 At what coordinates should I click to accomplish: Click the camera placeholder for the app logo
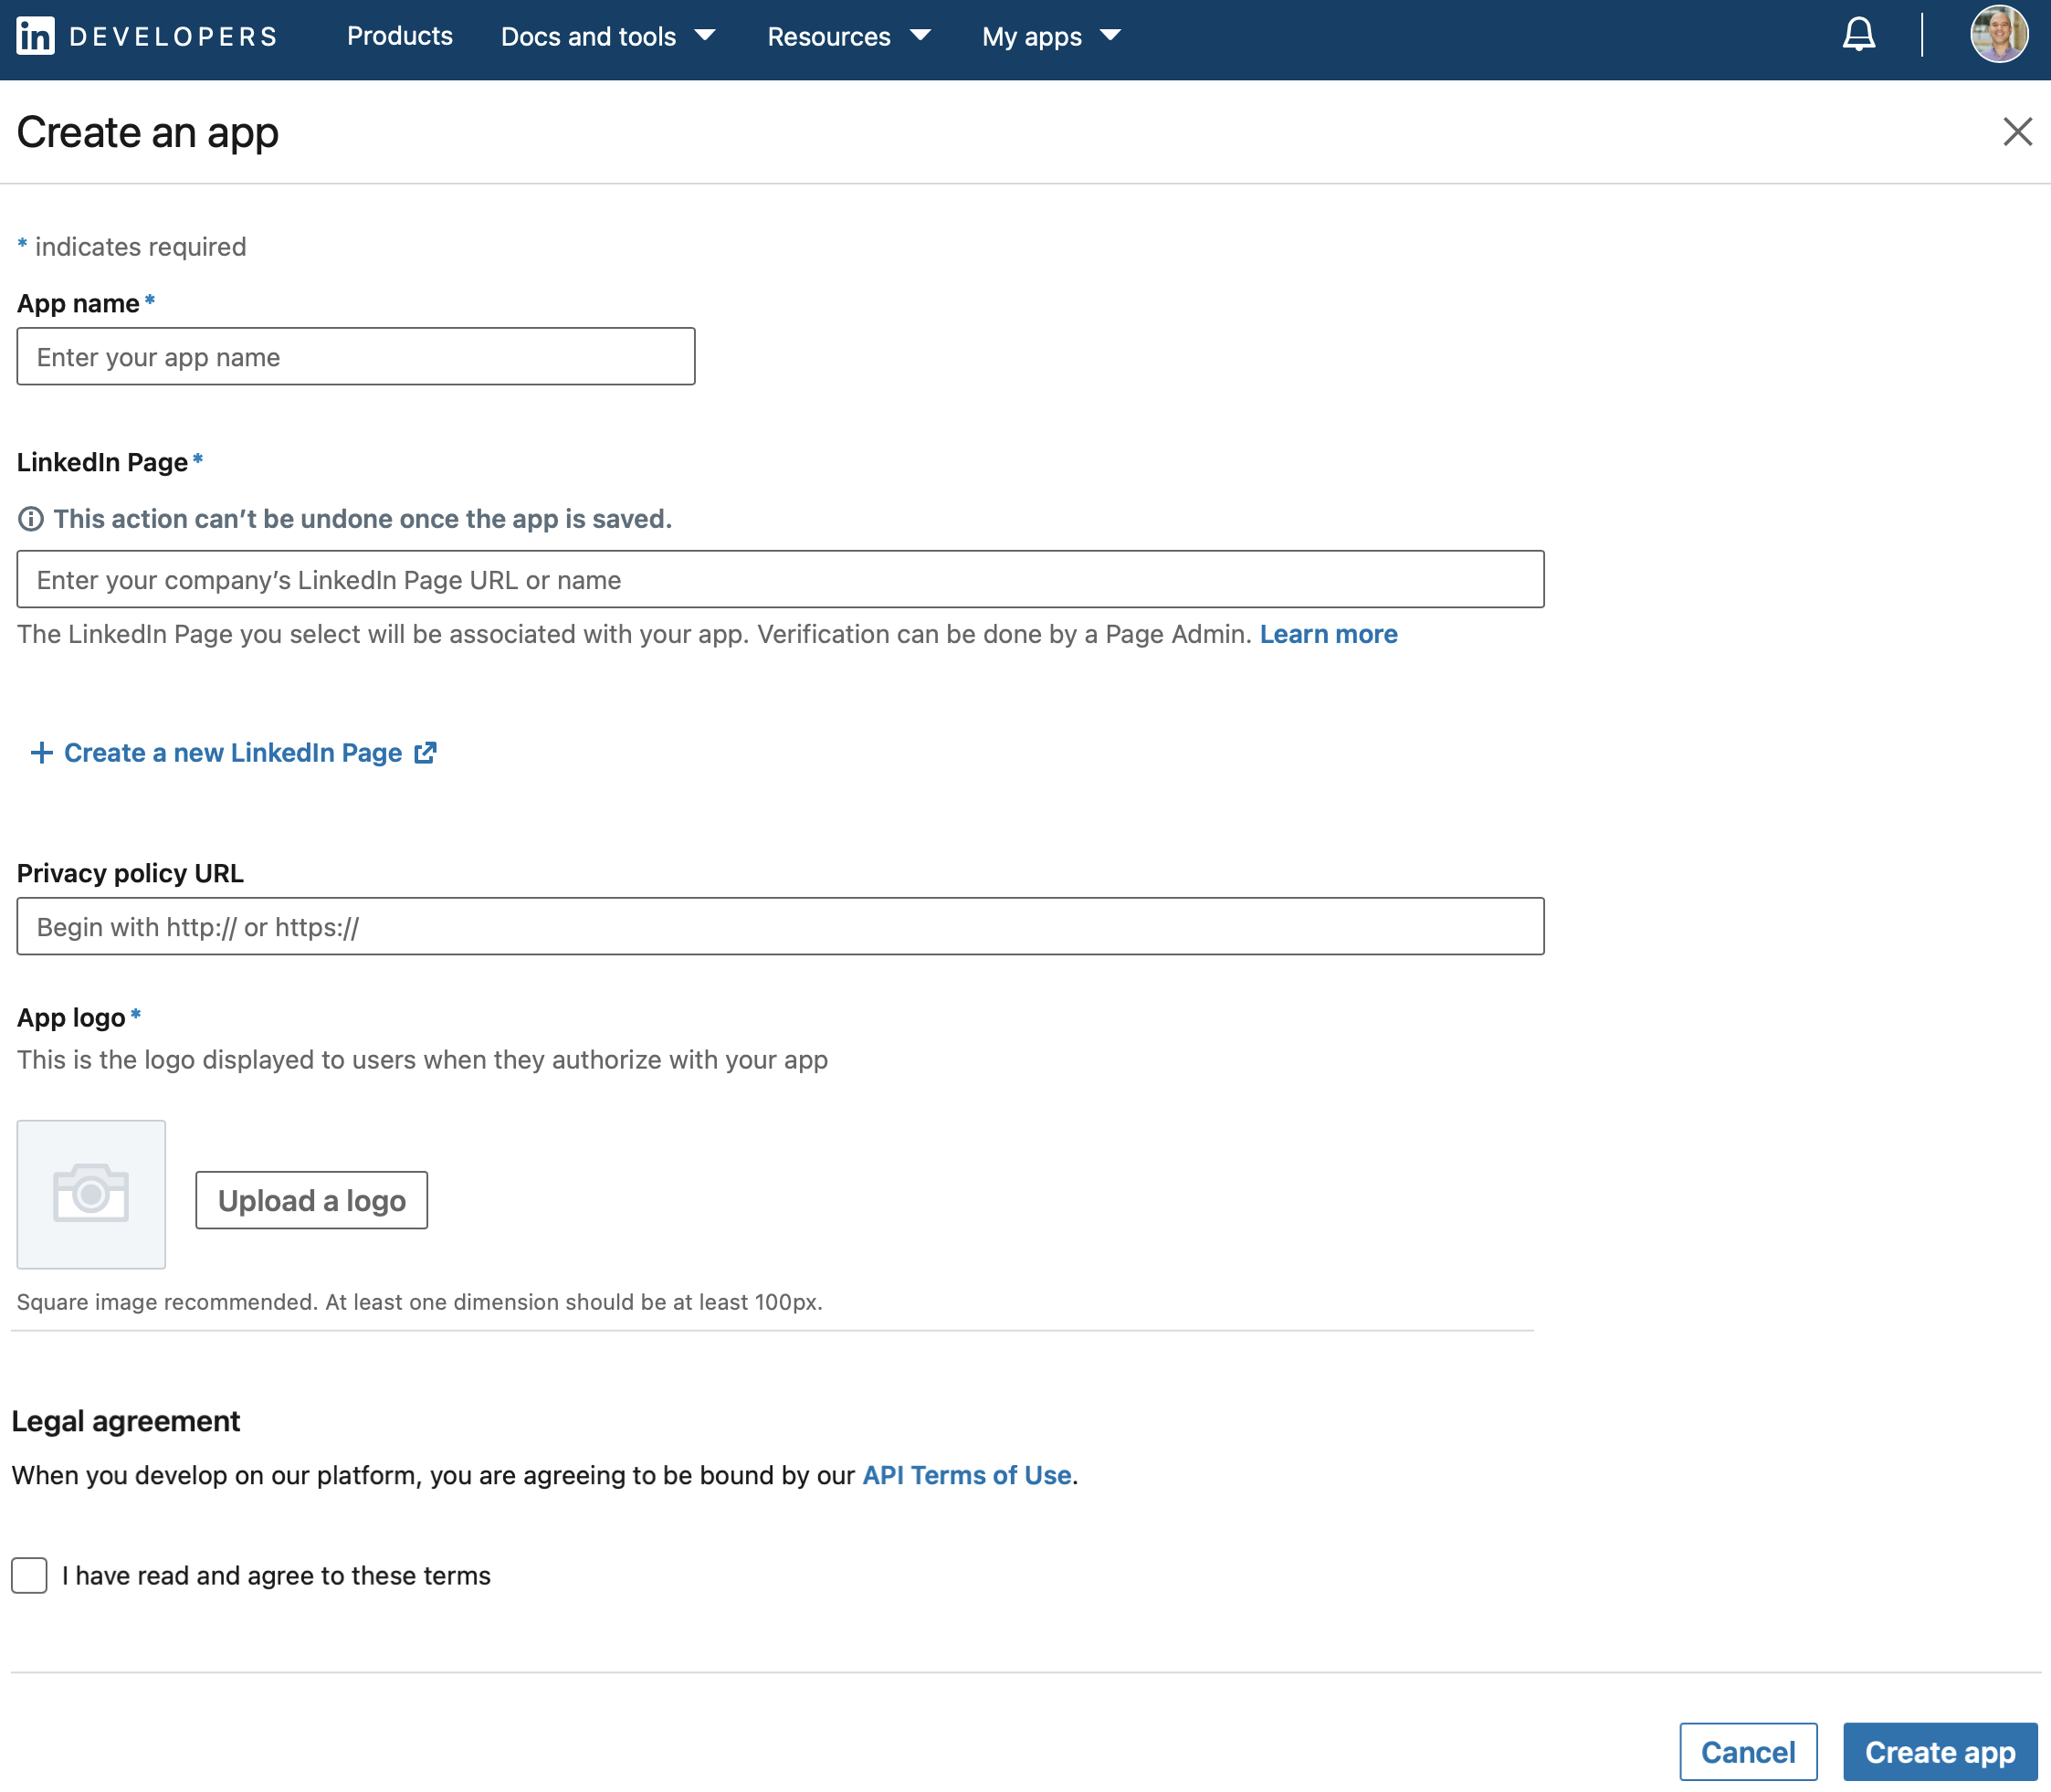click(x=90, y=1194)
